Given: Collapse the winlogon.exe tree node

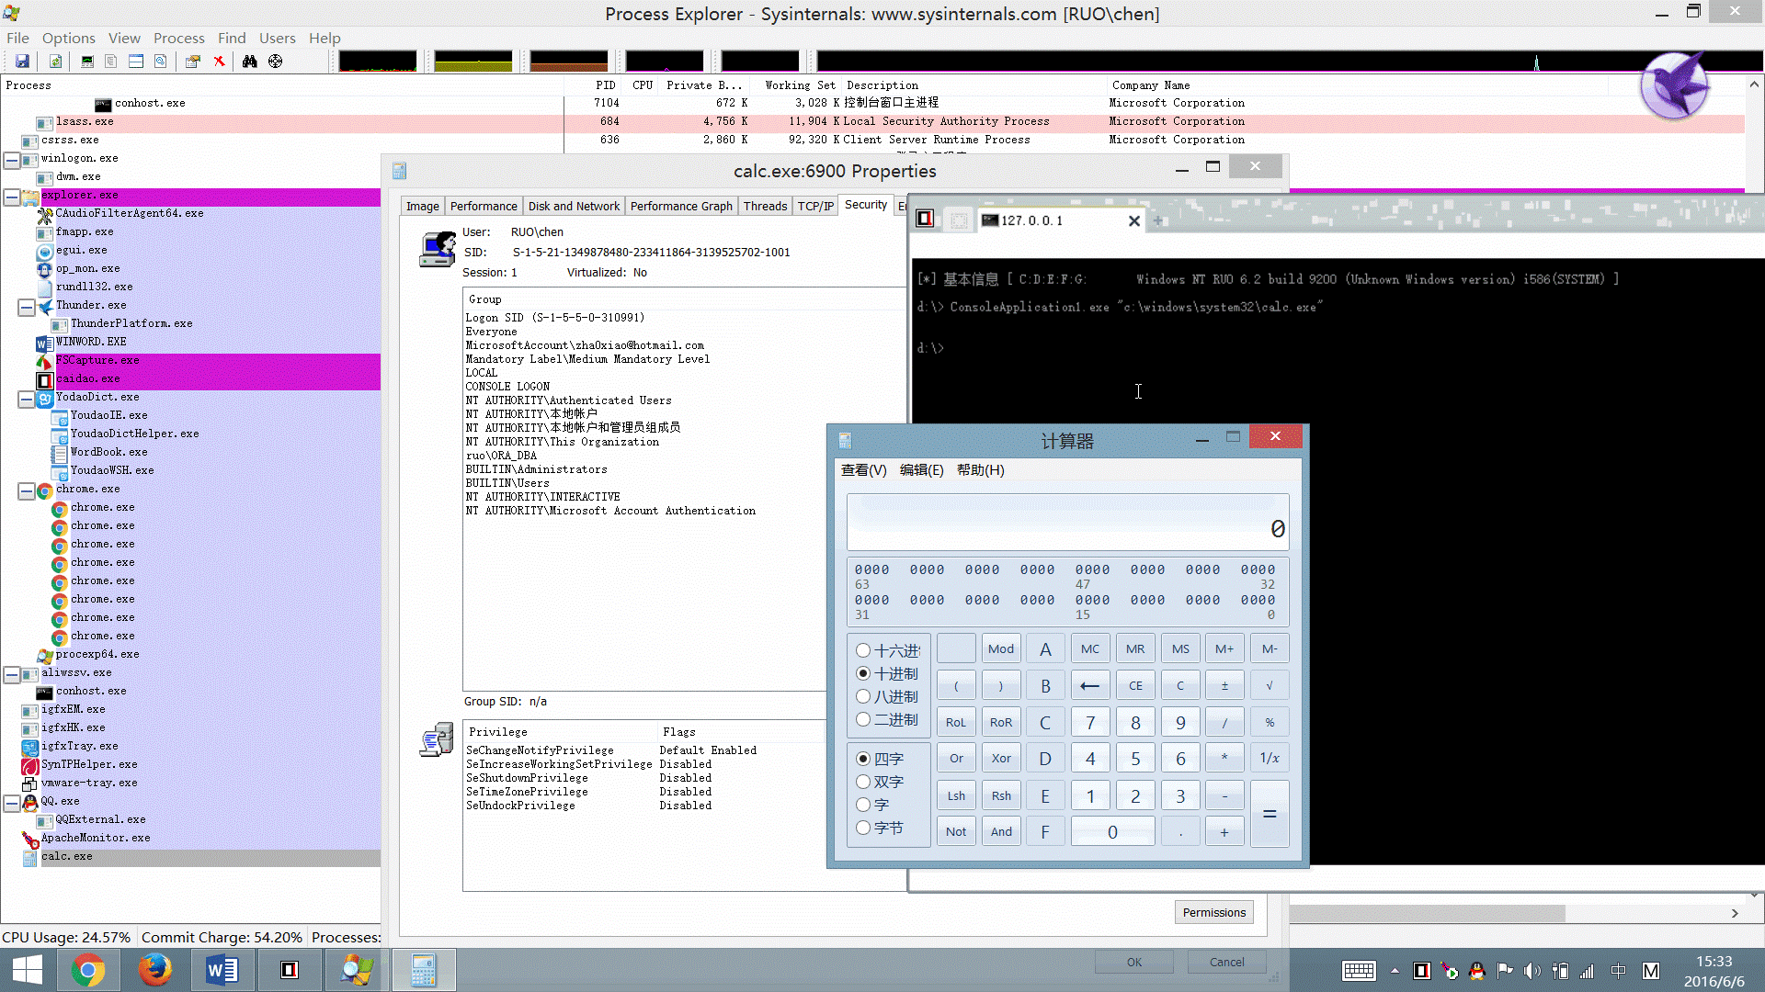Looking at the screenshot, I should [12, 160].
